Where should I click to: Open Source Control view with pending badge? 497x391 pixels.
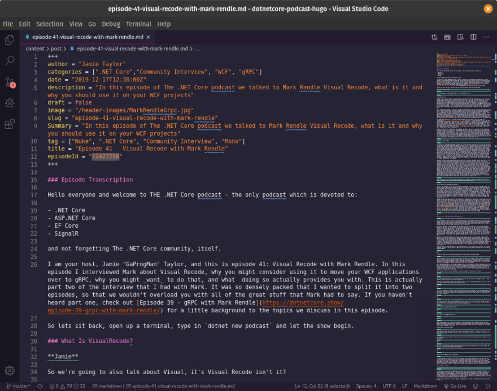pos(10,82)
